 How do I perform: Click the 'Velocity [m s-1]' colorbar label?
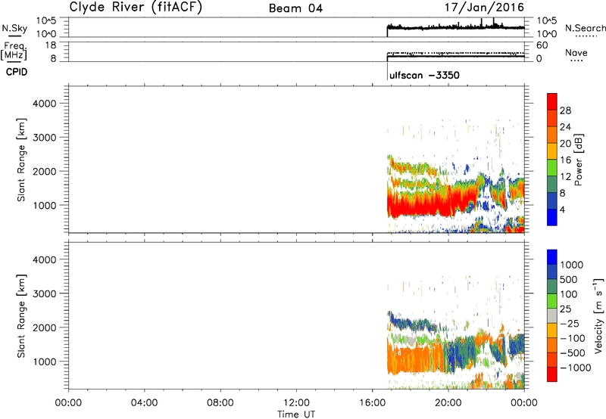pyautogui.click(x=598, y=315)
